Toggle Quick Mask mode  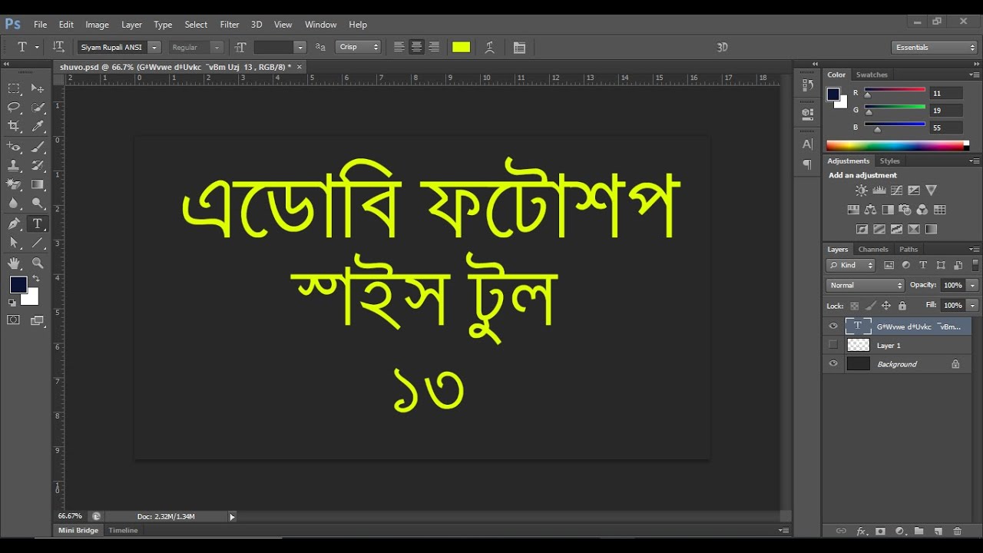pyautogui.click(x=14, y=320)
